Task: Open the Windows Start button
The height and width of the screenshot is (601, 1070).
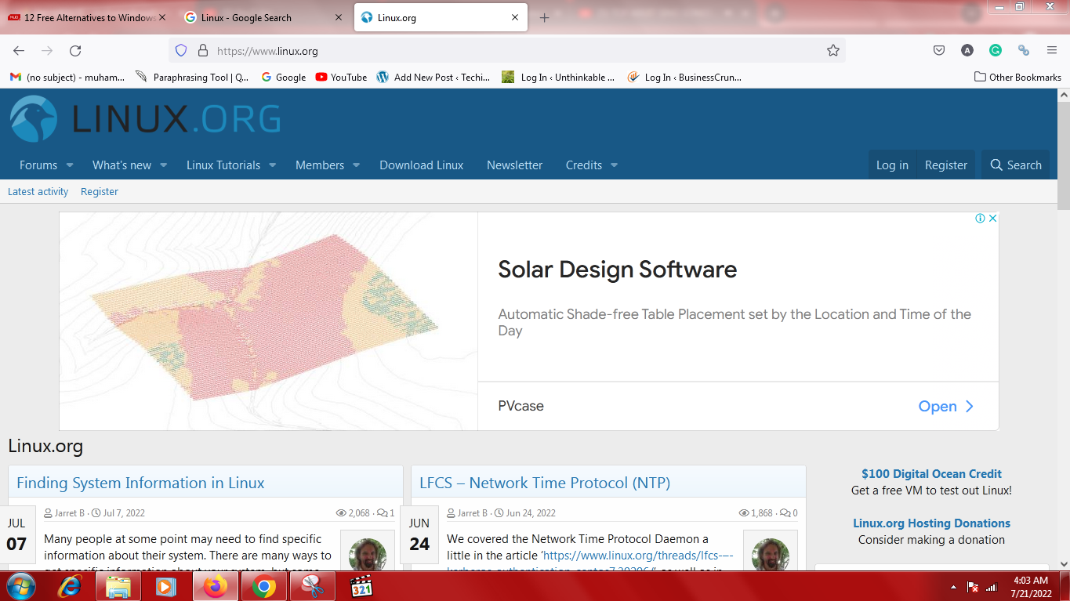Action: coord(20,586)
